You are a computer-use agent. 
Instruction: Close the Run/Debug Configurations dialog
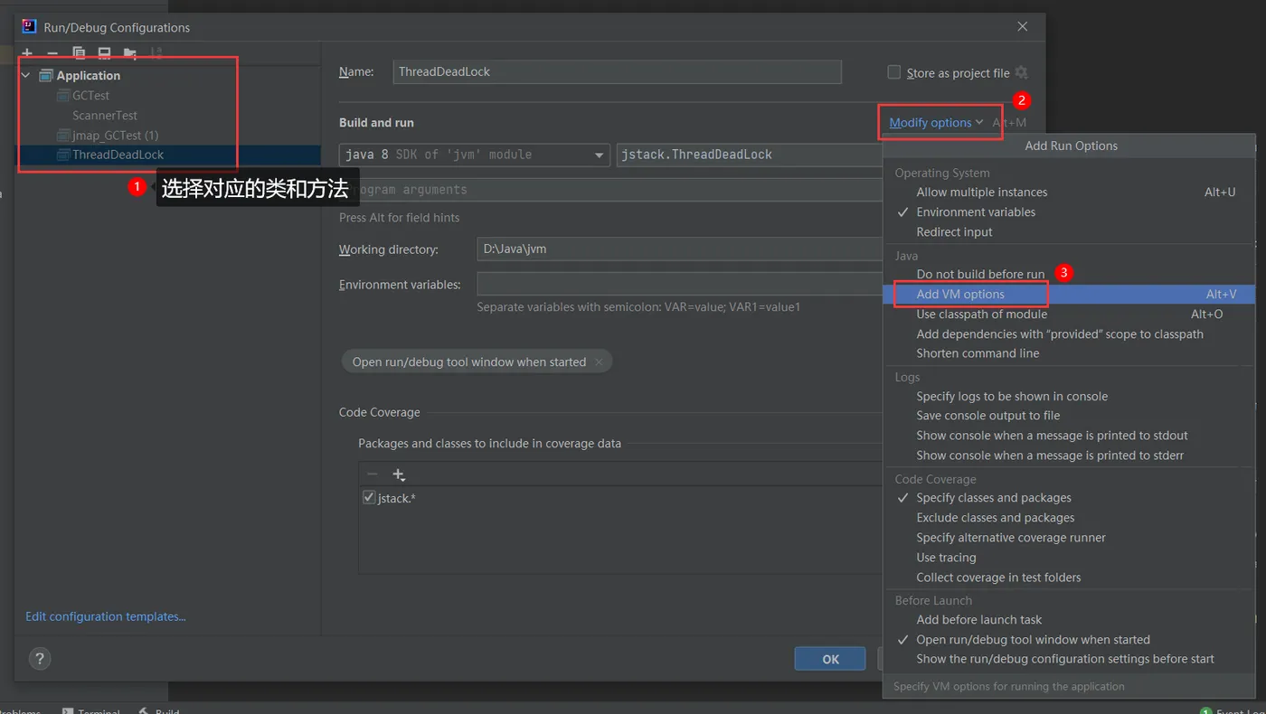[x=1023, y=27]
